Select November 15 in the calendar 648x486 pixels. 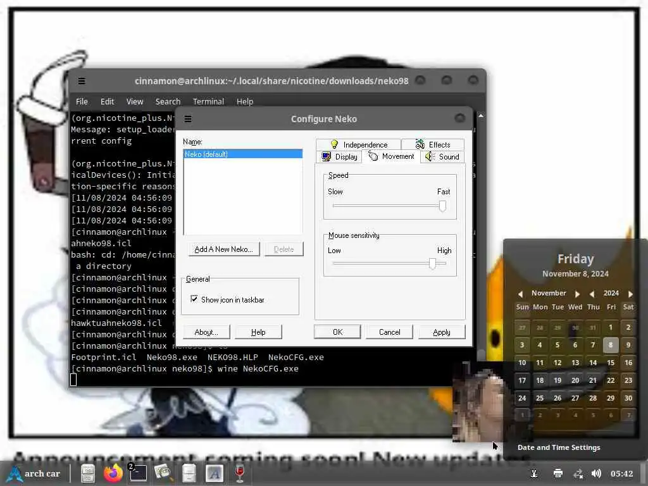coord(611,363)
